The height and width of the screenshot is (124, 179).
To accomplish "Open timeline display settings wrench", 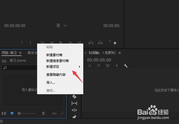I will tap(126, 66).
